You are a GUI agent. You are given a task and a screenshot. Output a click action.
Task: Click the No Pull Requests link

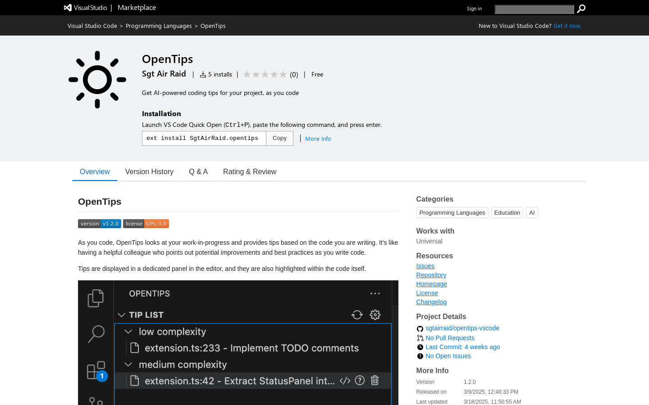(450, 338)
